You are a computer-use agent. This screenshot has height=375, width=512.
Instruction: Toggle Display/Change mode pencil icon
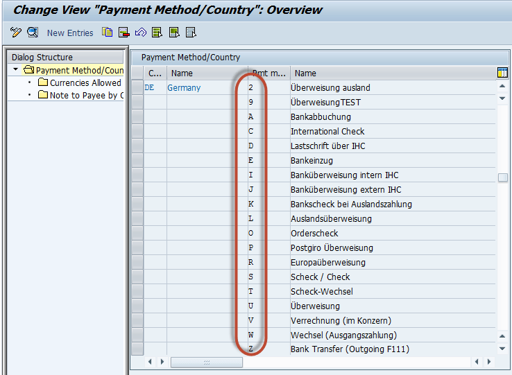[x=17, y=33]
